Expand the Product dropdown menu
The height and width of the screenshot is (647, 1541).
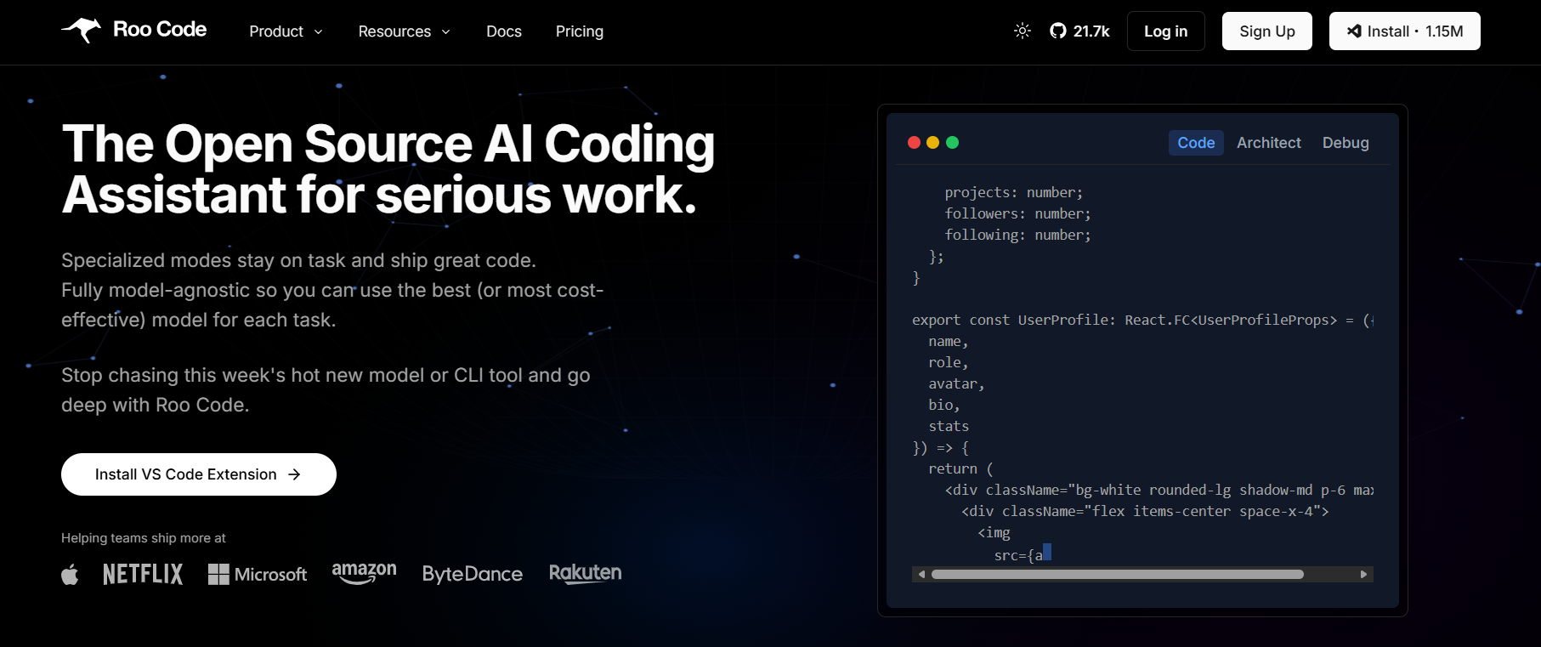click(x=286, y=31)
